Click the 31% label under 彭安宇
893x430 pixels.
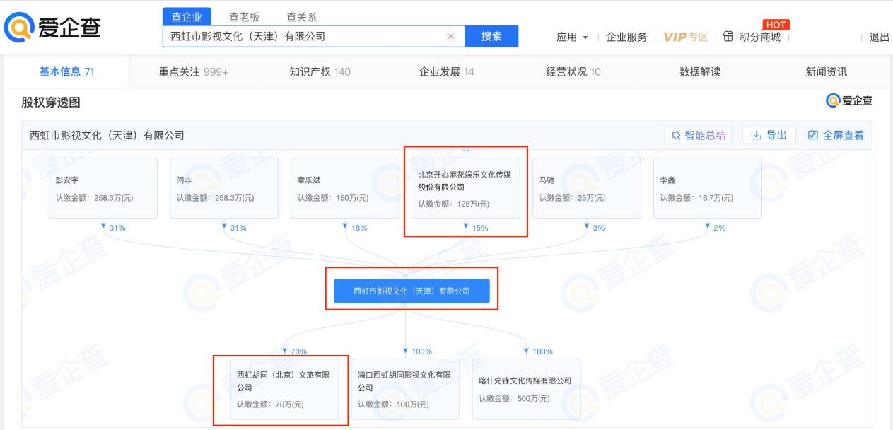click(x=117, y=228)
